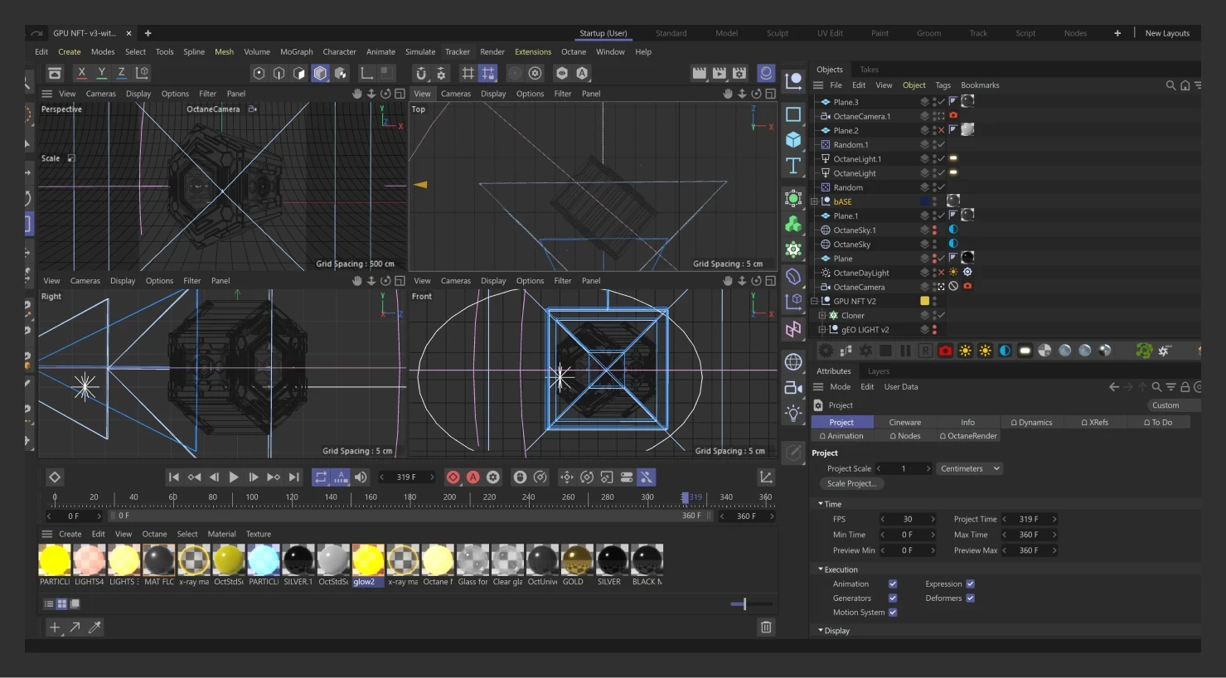Toggle the Deformers checkbox
The image size is (1226, 678).
coord(970,598)
